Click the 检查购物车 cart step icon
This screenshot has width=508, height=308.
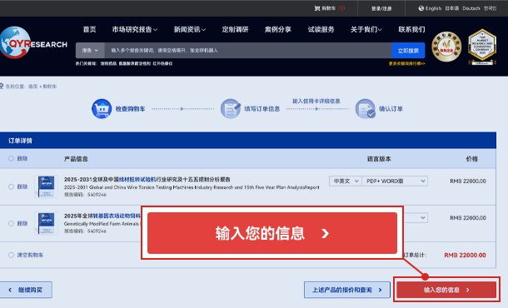(x=102, y=109)
